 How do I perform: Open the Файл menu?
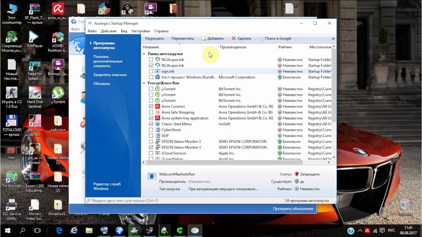point(92,31)
